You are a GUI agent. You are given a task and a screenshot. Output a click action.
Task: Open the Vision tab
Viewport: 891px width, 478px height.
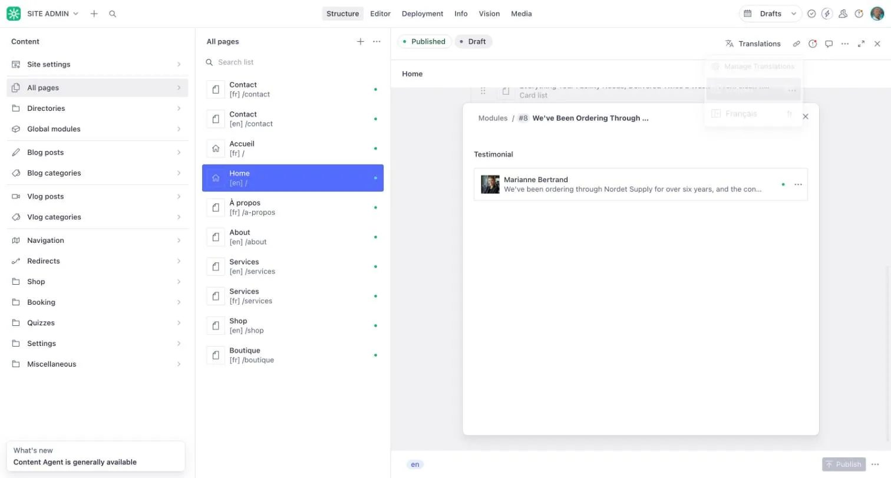tap(489, 14)
